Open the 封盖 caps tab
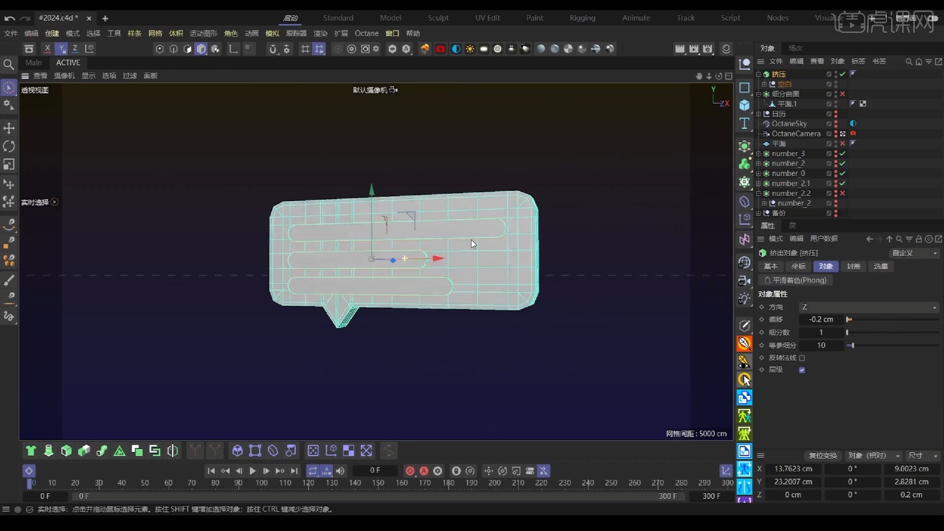The image size is (944, 531). tap(854, 266)
